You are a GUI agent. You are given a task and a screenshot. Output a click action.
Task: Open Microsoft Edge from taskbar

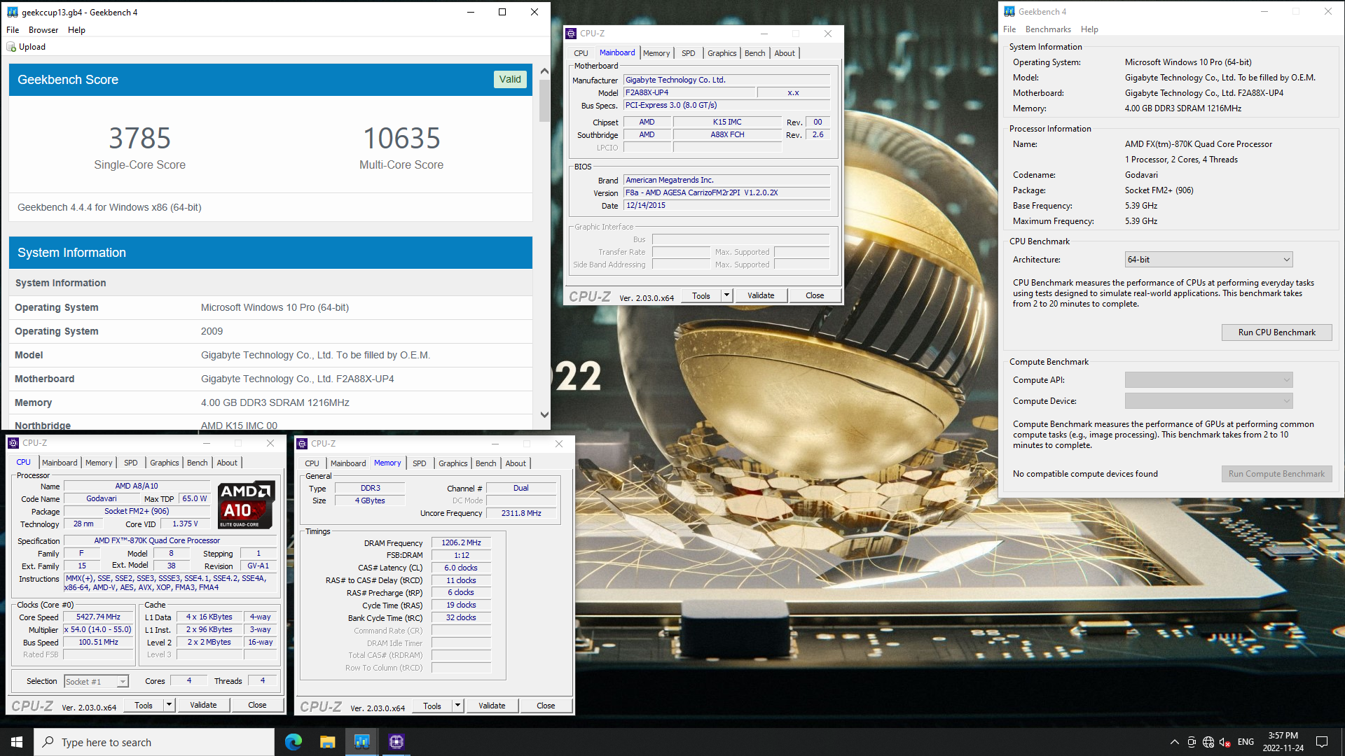[294, 742]
